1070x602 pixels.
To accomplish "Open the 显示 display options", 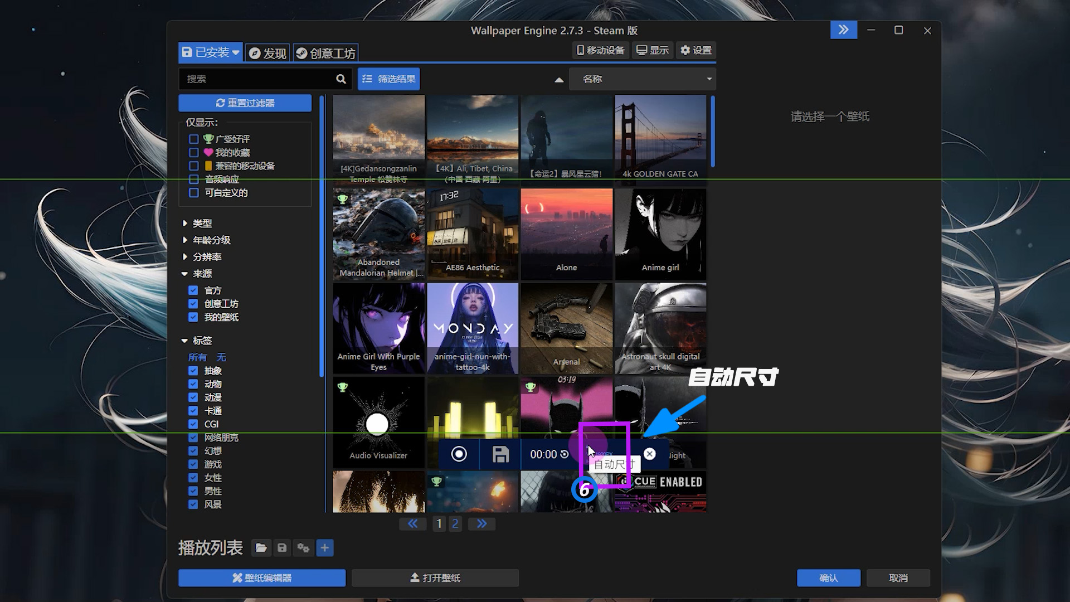I will (653, 50).
